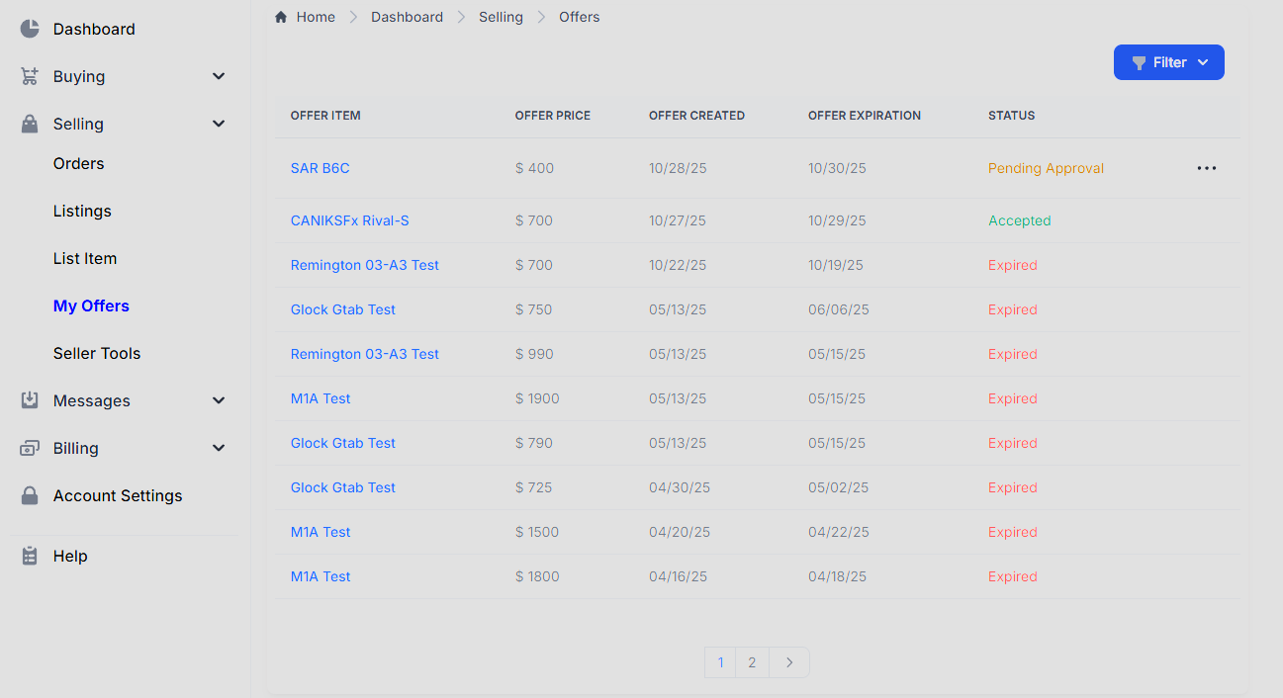The width and height of the screenshot is (1283, 698).
Task: Click the home icon in the breadcrumb
Action: pyautogui.click(x=280, y=16)
